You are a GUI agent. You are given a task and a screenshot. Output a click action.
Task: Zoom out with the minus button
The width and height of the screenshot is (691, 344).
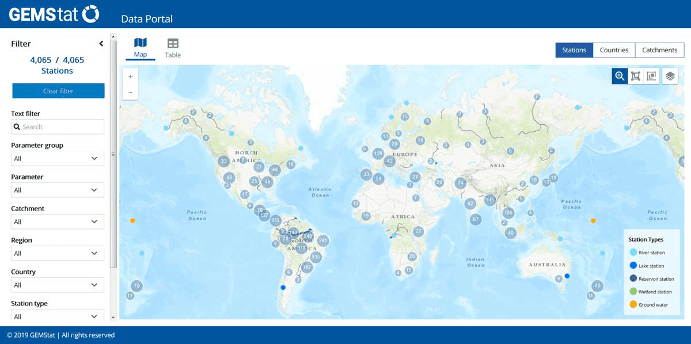130,92
